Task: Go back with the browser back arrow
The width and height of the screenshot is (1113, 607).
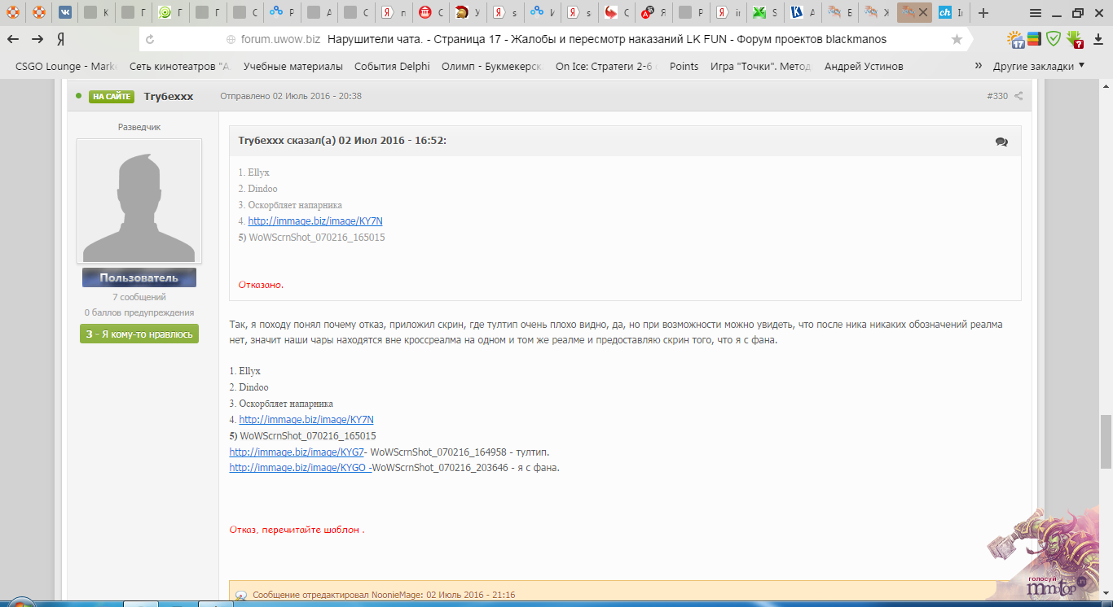Action: point(14,39)
